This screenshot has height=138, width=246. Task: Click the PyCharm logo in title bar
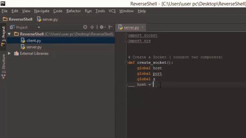[x=3, y=3]
